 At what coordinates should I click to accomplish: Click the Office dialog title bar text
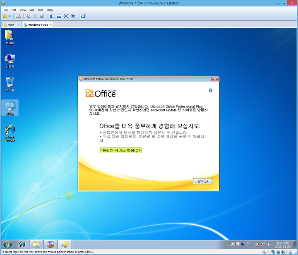click(108, 79)
